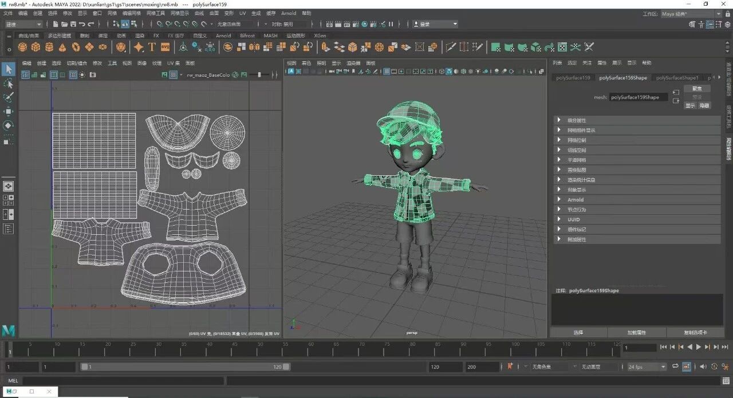
Task: Open the 文件 menu in the menu bar
Action: click(8, 13)
